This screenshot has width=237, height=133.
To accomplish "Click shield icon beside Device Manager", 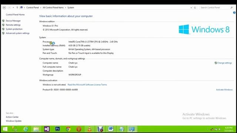I will 3,21.
